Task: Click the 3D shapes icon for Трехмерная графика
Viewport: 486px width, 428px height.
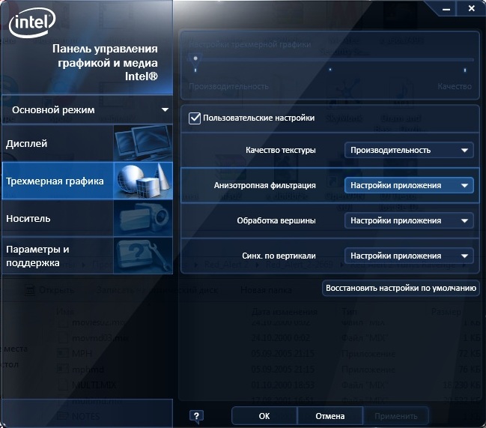Action: (x=143, y=181)
